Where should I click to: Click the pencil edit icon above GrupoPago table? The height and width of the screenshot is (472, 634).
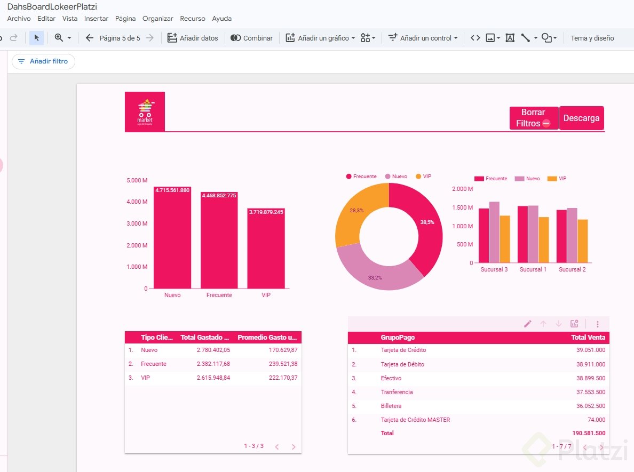pos(528,324)
